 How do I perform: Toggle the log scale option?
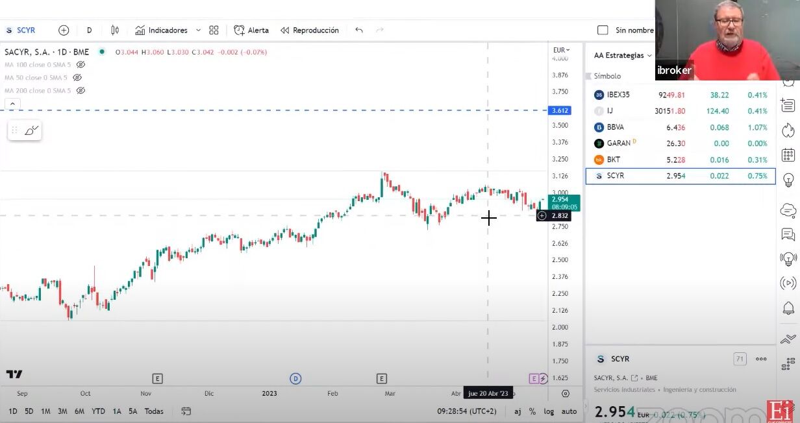tap(549, 411)
